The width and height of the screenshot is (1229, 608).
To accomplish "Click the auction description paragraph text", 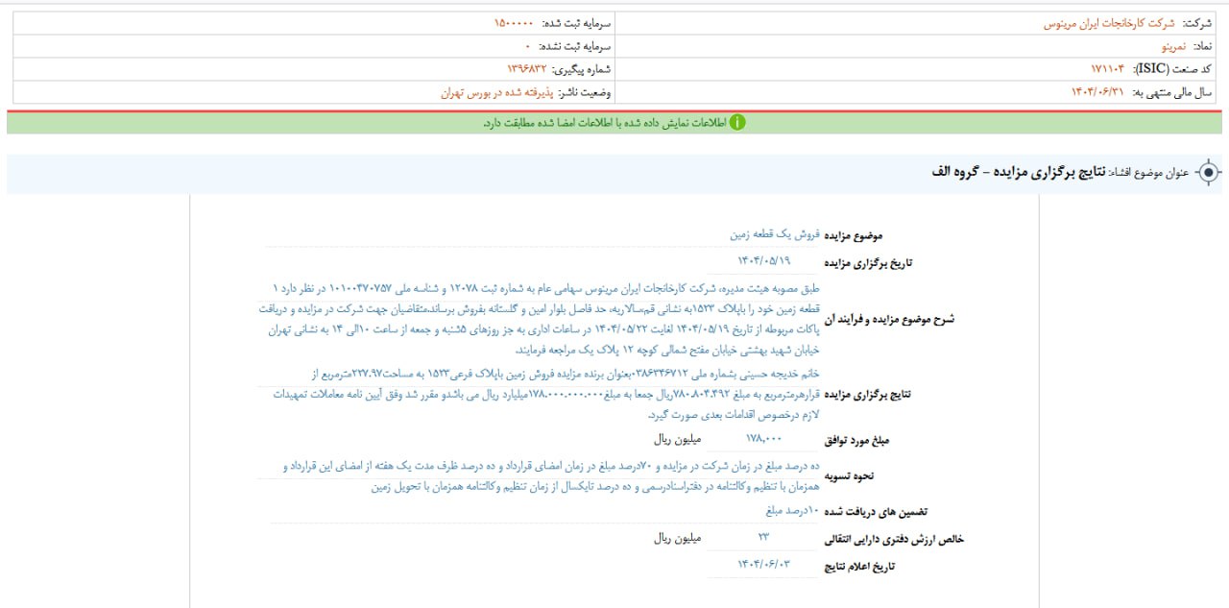I will 542,319.
